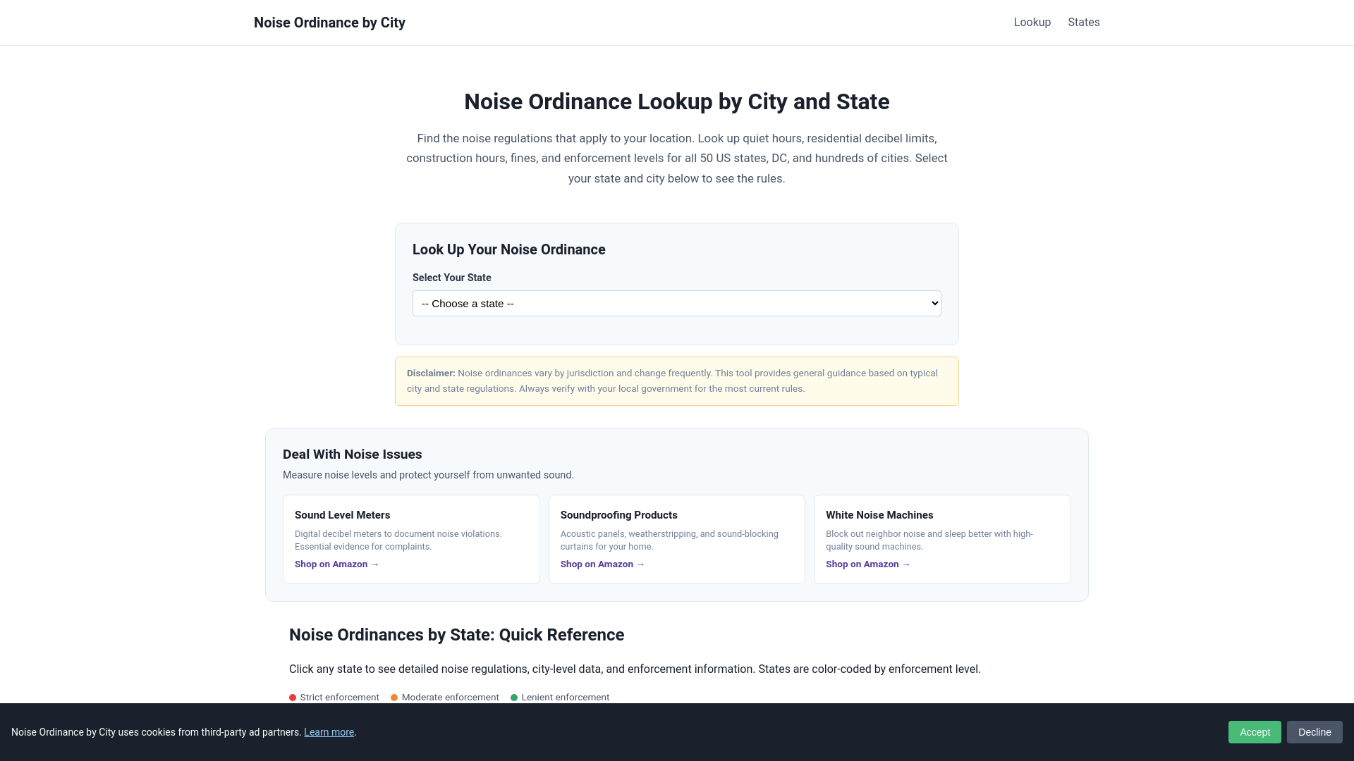
Task: Shop on Amazon for Soundproofing Products
Action: (602, 564)
